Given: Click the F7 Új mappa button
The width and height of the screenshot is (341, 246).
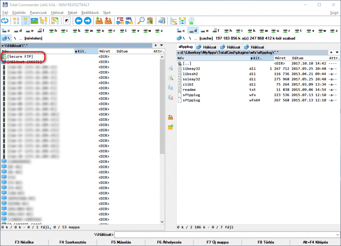Looking at the screenshot, I should [217, 242].
